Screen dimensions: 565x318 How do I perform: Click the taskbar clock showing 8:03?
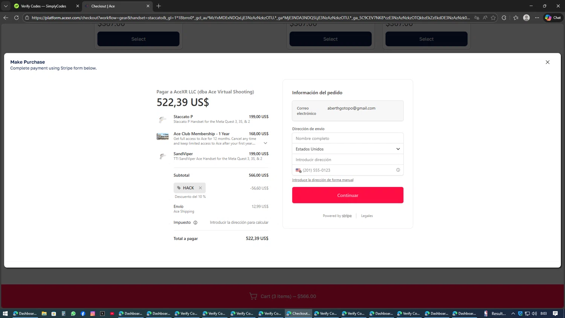coord(544,313)
